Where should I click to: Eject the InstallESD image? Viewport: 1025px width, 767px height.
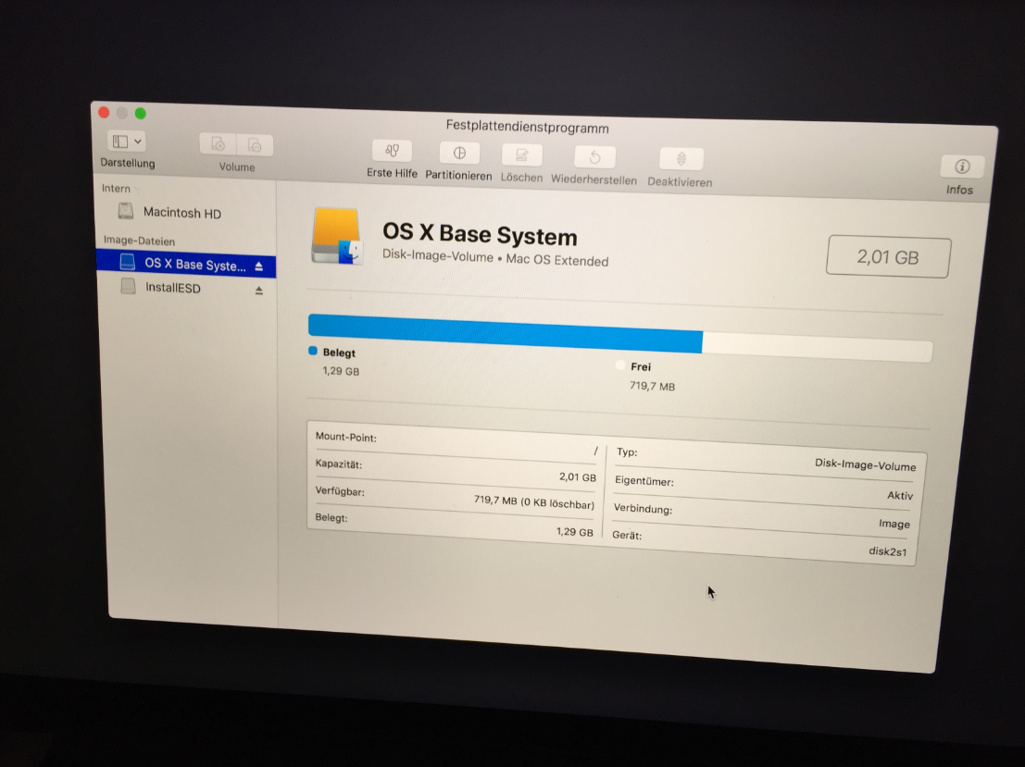259,291
